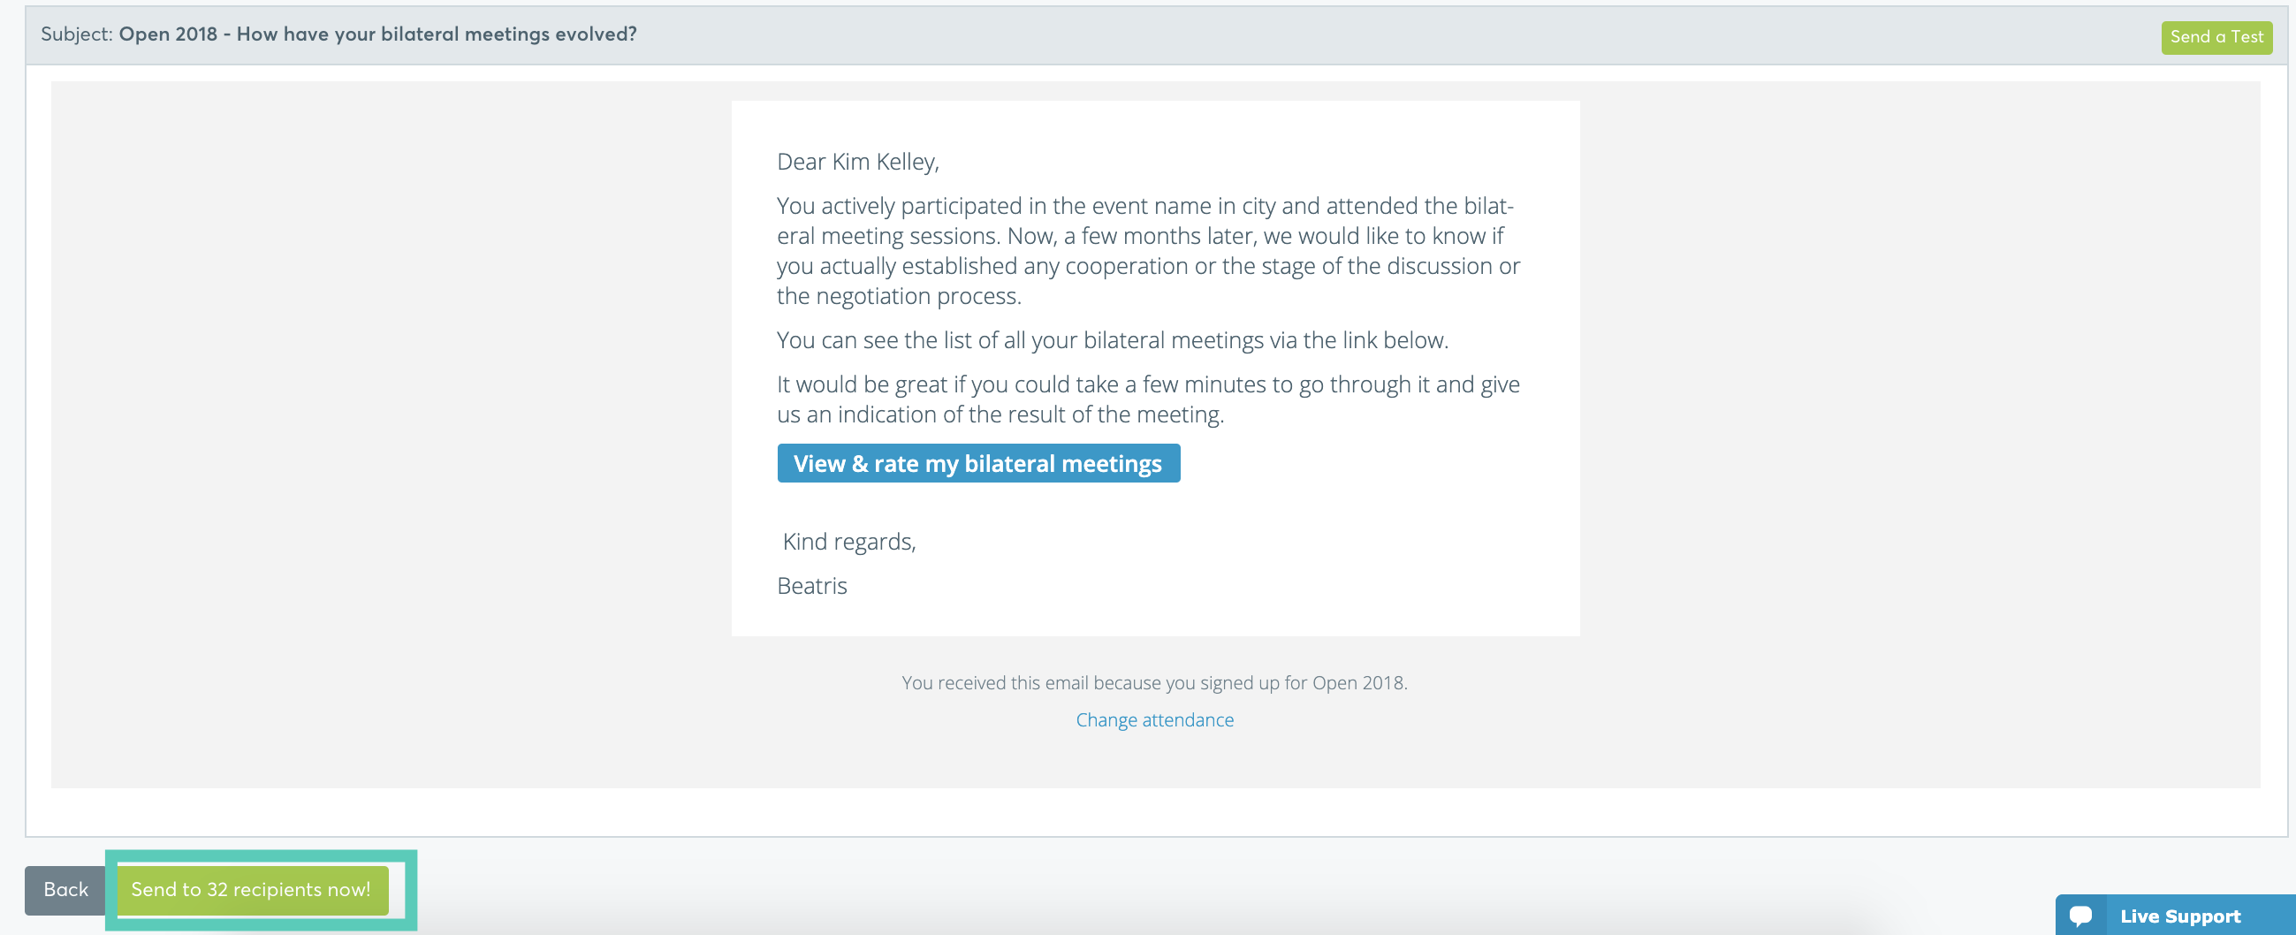2296x935 pixels.
Task: Click the footer note about Open 2018 signup
Action: coord(1154,683)
